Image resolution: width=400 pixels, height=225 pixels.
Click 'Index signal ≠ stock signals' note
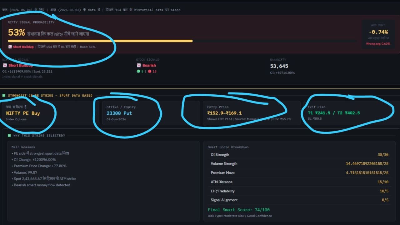pyautogui.click(x=22, y=77)
